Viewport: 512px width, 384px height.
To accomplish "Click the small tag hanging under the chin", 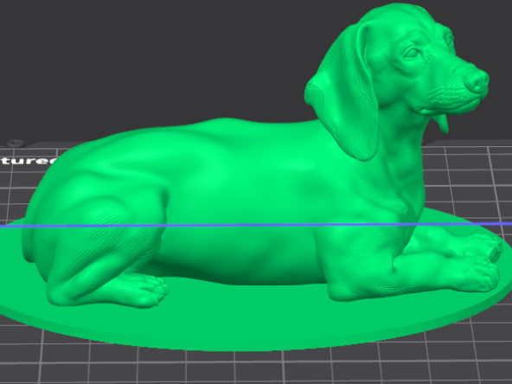I will click(441, 123).
